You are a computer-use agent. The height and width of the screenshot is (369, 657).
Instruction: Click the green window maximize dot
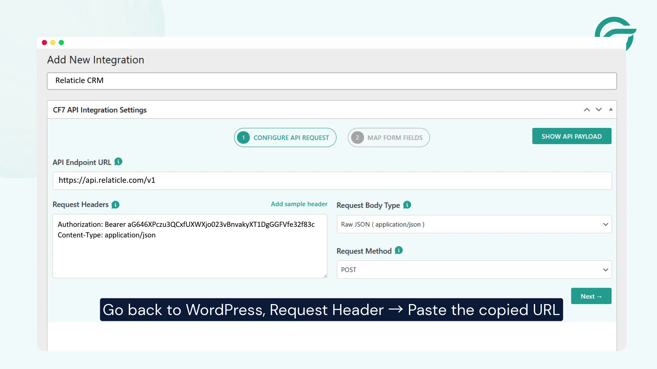click(61, 42)
